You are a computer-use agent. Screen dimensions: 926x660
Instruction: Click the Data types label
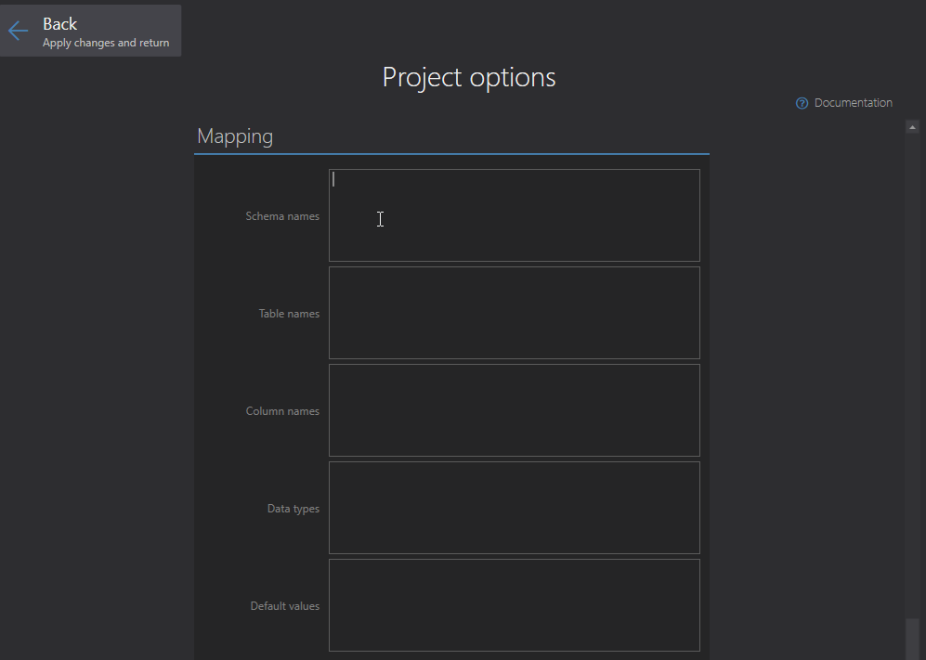[293, 509]
